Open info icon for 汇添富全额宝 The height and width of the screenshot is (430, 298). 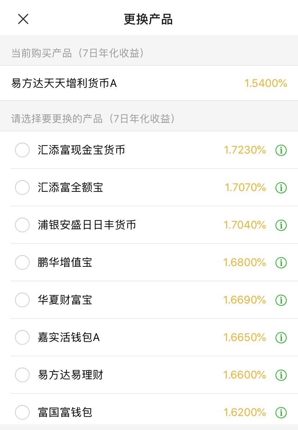pos(281,188)
